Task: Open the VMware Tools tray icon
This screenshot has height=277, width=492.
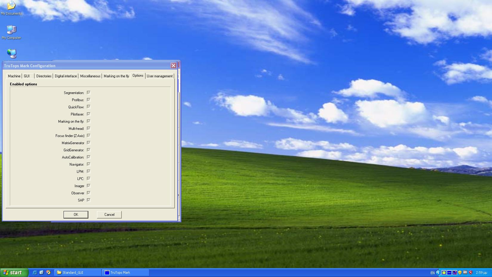Action: [465, 273]
